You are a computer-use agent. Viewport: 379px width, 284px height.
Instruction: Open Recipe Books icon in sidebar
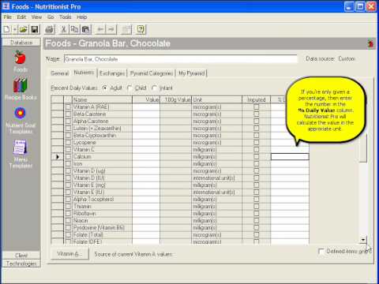(20, 84)
